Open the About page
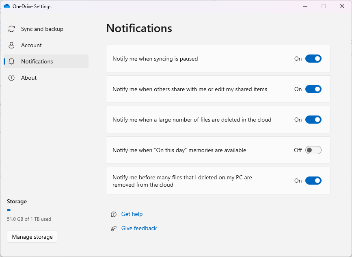This screenshot has width=352, height=257. click(x=46, y=78)
